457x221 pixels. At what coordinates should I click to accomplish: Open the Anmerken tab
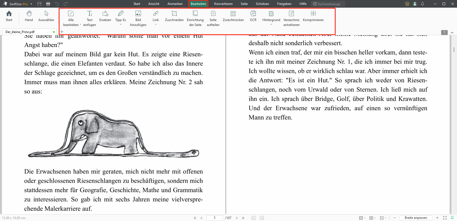point(175,4)
